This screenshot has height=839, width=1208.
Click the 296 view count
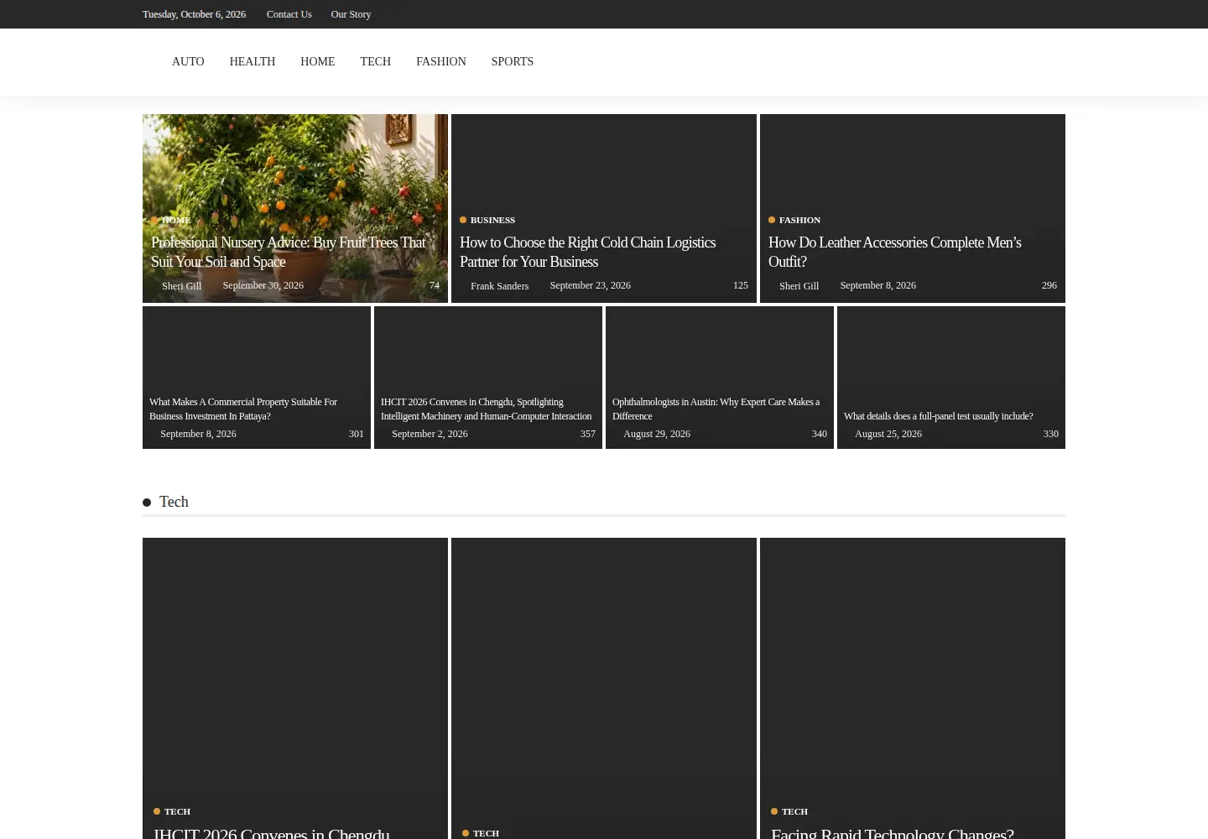[1049, 285]
